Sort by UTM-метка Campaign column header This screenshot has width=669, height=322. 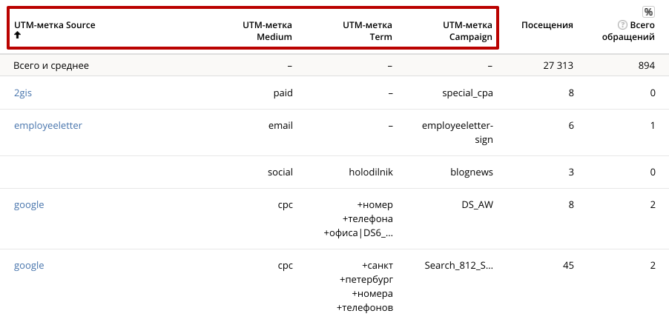tap(467, 30)
